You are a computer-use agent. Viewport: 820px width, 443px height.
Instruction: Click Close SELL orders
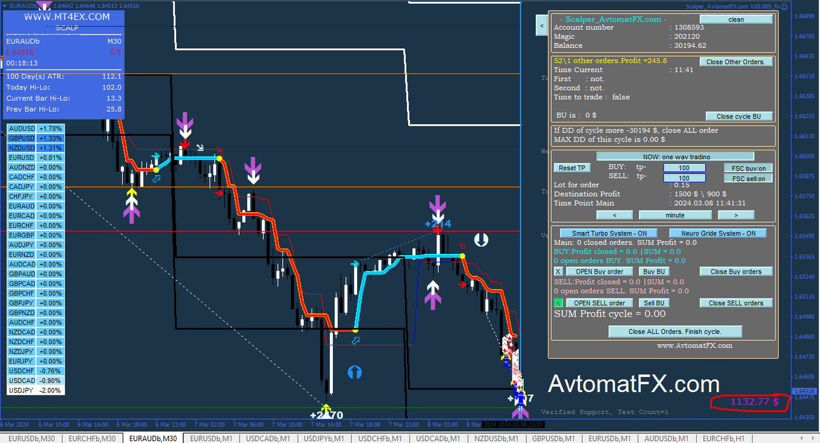pyautogui.click(x=736, y=303)
